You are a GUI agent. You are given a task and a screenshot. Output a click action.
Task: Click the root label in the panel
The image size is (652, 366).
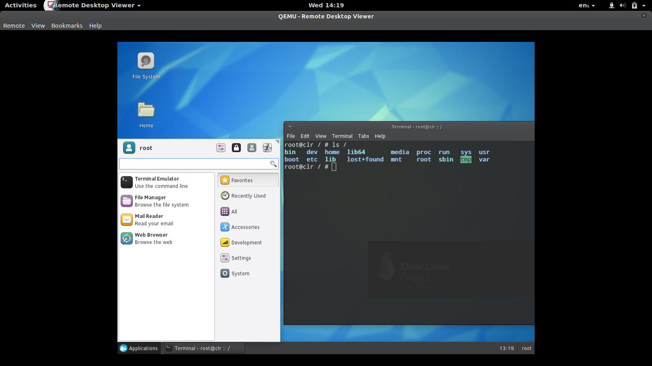[526, 348]
